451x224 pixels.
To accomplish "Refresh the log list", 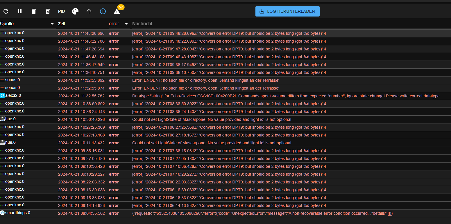I will click(6, 11).
